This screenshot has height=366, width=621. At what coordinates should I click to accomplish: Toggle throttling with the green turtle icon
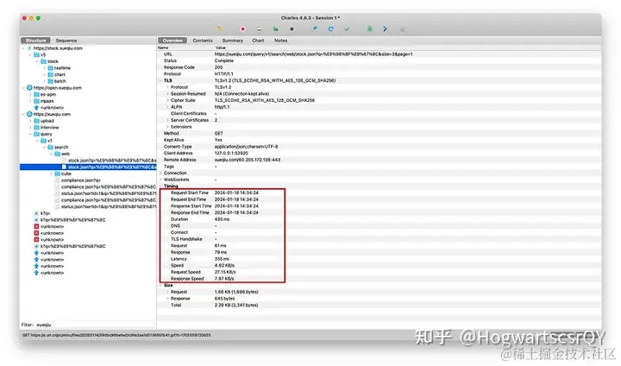tap(275, 28)
